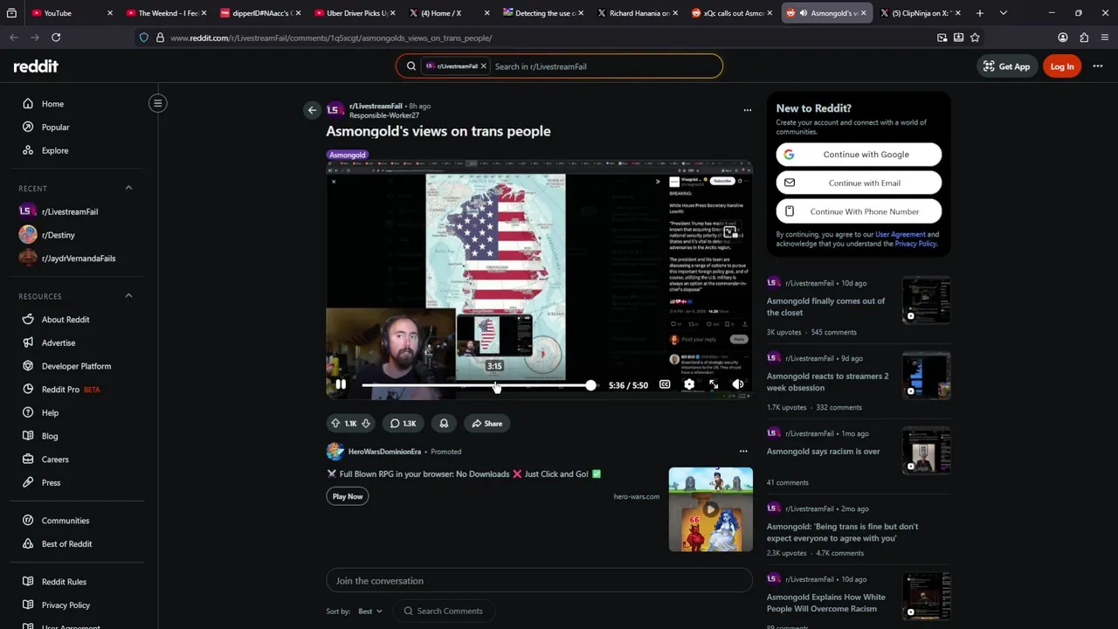Image resolution: width=1118 pixels, height=629 pixels.
Task: Open video settings gear
Action: pos(689,384)
